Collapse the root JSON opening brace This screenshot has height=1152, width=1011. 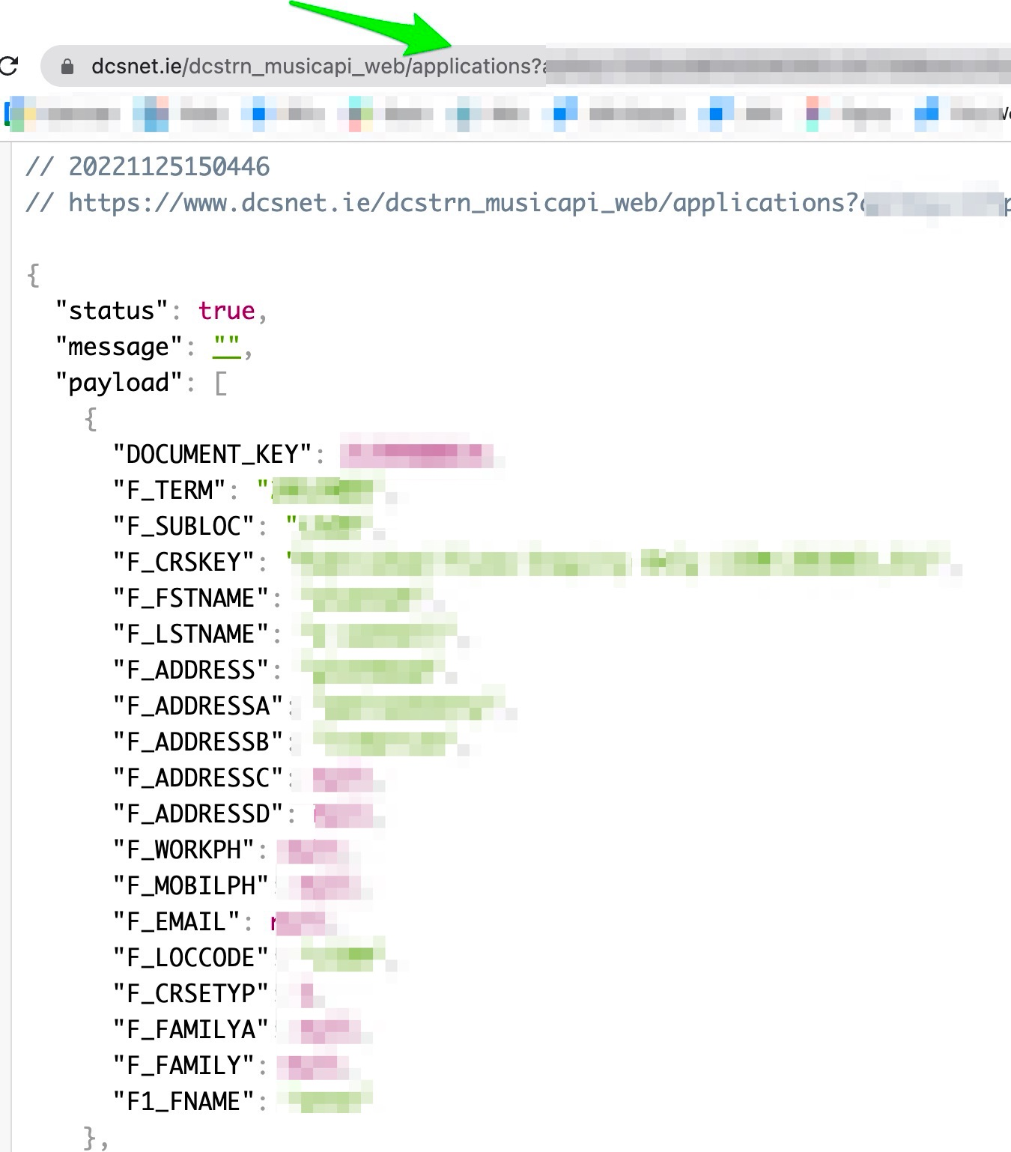[x=33, y=275]
